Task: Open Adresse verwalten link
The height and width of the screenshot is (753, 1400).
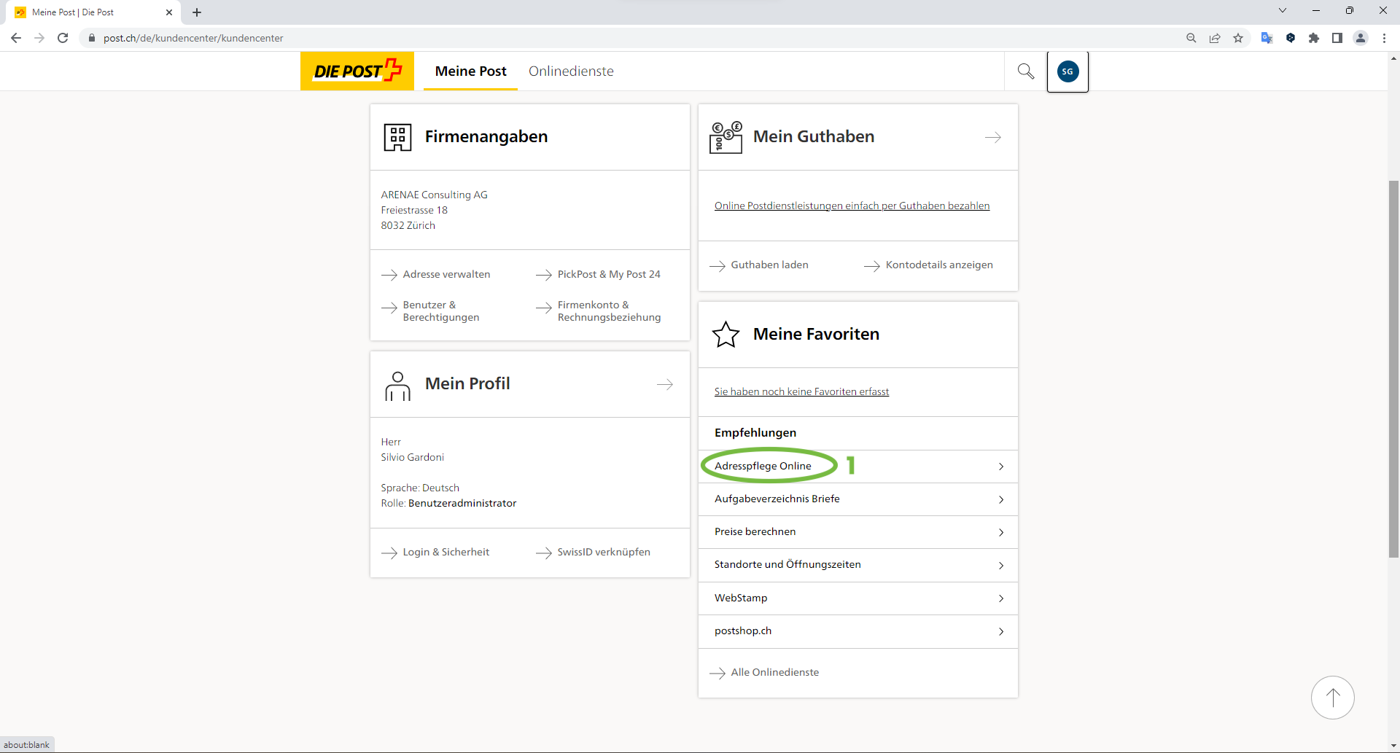Action: pyautogui.click(x=446, y=274)
